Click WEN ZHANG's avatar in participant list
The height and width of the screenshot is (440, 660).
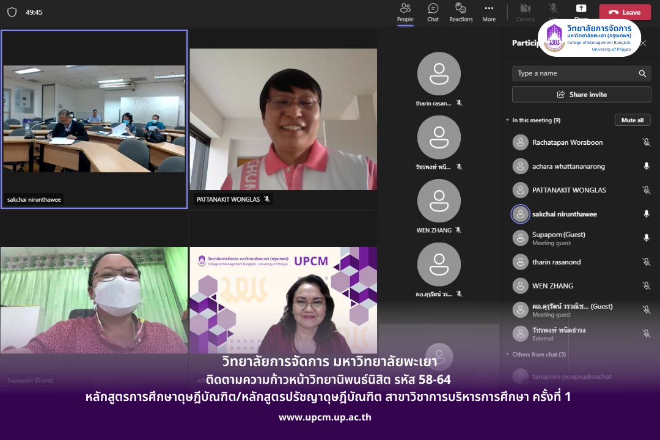(520, 285)
